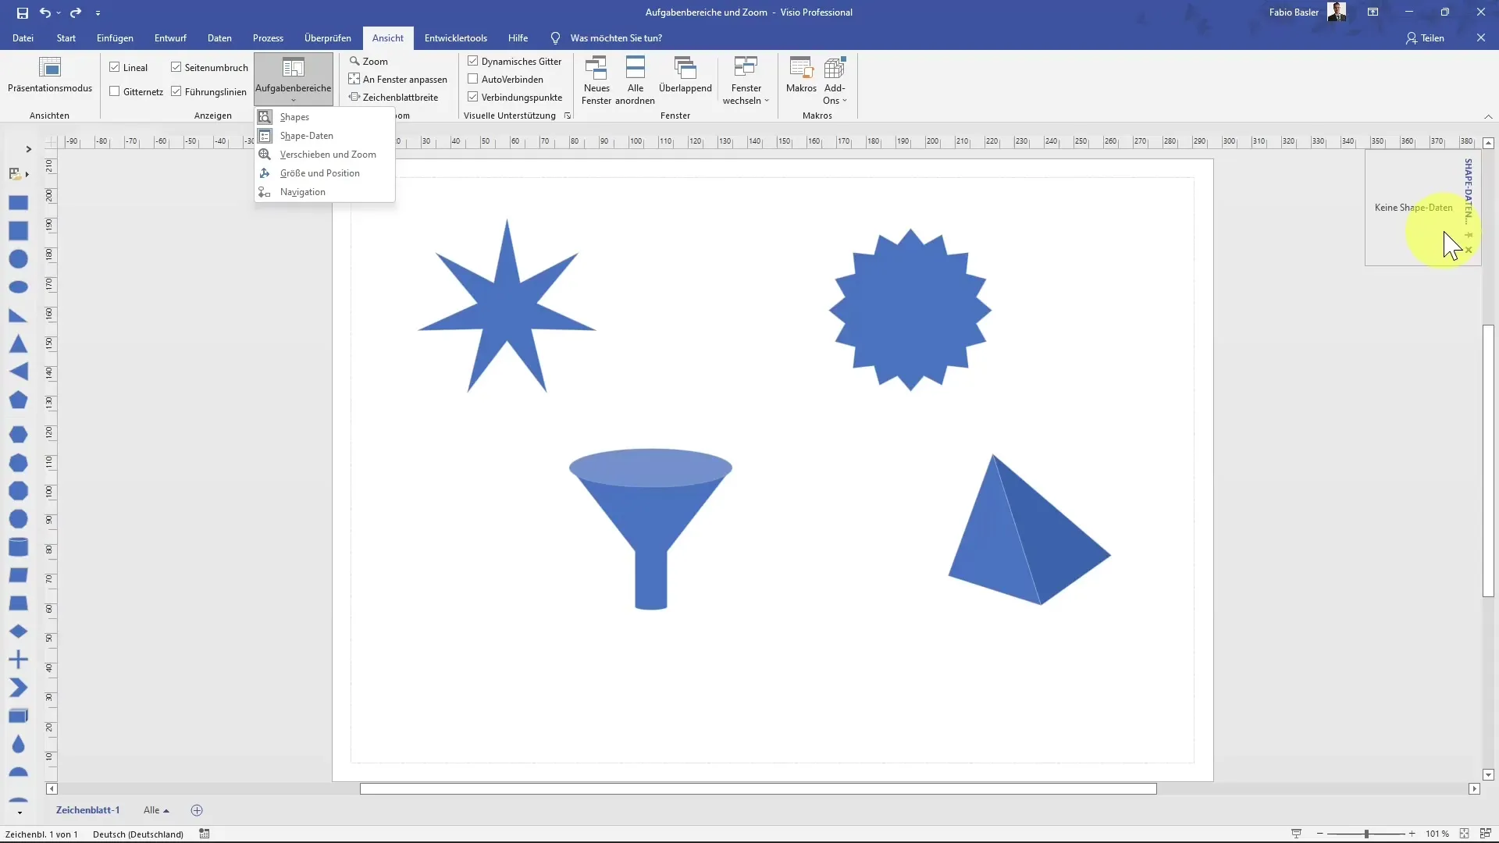Toggle the Führungslinien checkbox
This screenshot has height=843, width=1499.
[176, 91]
